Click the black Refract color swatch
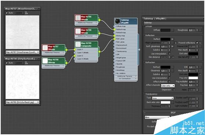 pyautogui.click(x=165, y=67)
